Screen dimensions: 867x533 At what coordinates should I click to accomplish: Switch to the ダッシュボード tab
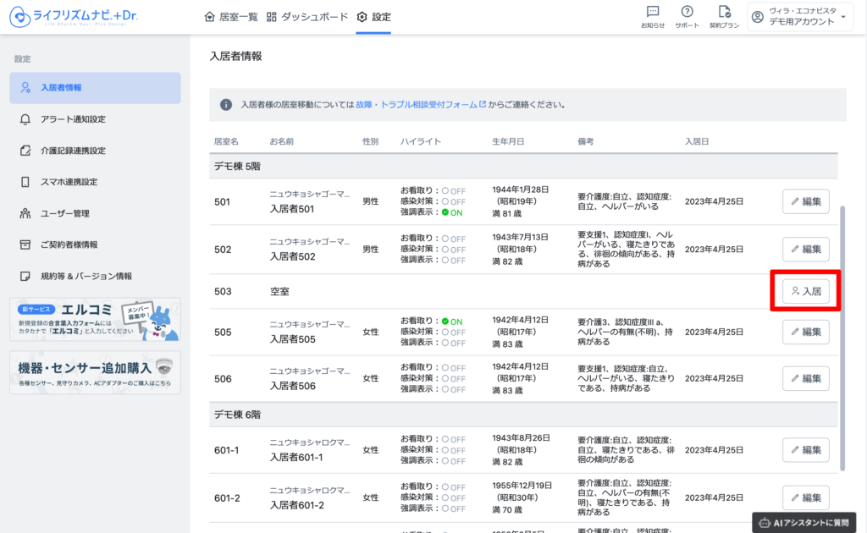[307, 17]
